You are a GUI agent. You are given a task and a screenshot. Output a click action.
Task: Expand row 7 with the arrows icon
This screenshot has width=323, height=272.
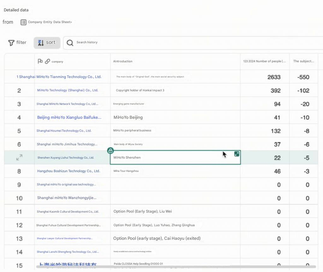coord(19,157)
